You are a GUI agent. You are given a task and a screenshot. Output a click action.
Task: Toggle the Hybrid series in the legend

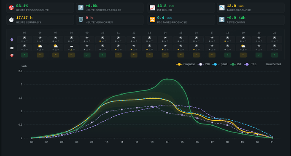point(220,64)
